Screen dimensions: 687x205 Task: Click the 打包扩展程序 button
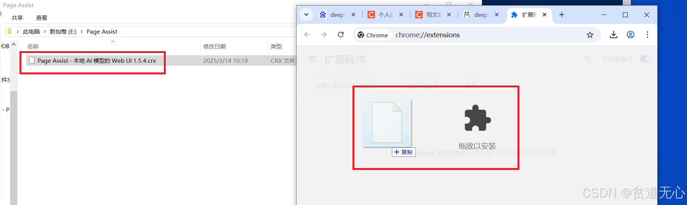coord(420,86)
